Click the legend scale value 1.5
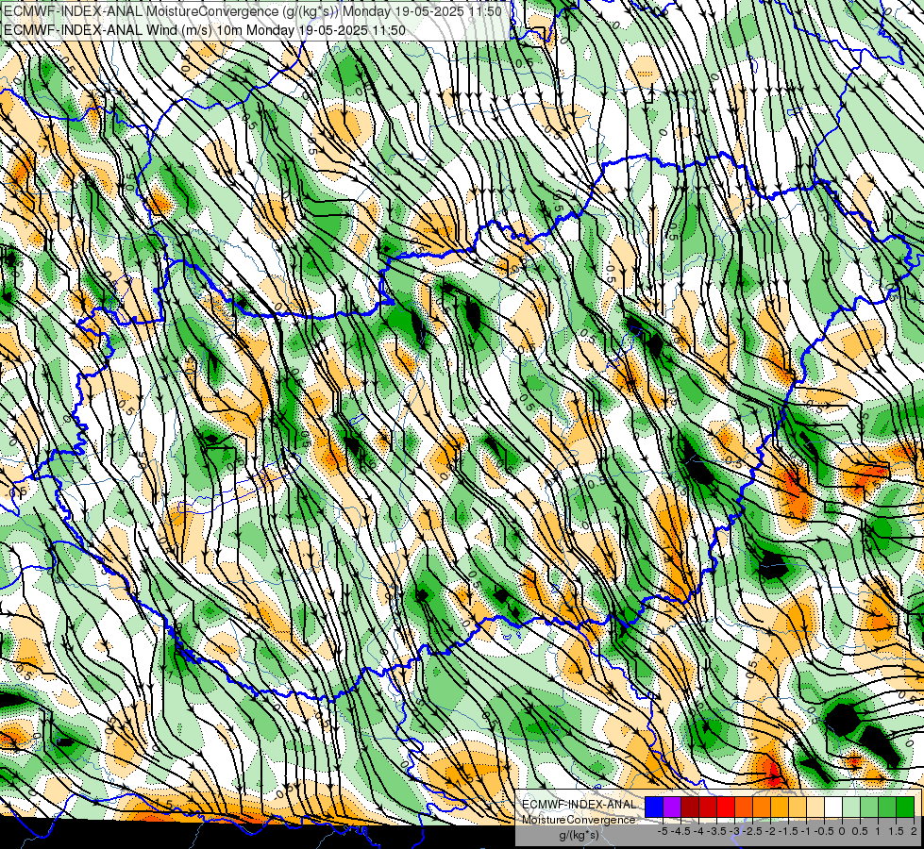The width and height of the screenshot is (924, 849). point(897,831)
